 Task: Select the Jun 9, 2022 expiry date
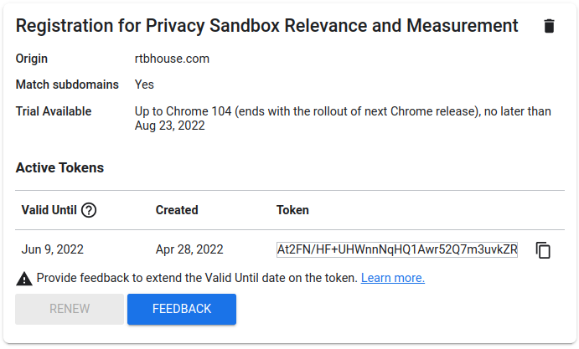tap(53, 249)
